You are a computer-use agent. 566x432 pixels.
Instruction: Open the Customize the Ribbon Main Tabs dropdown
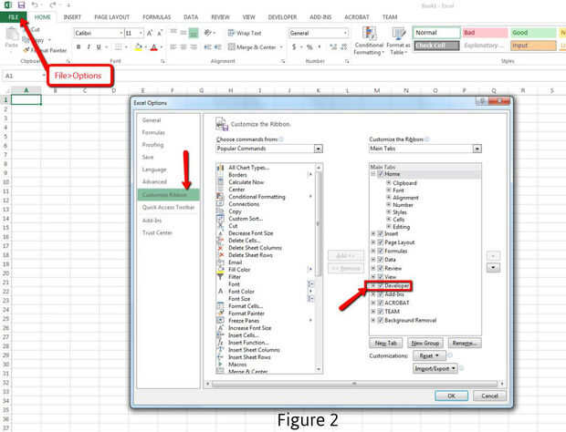pos(477,149)
